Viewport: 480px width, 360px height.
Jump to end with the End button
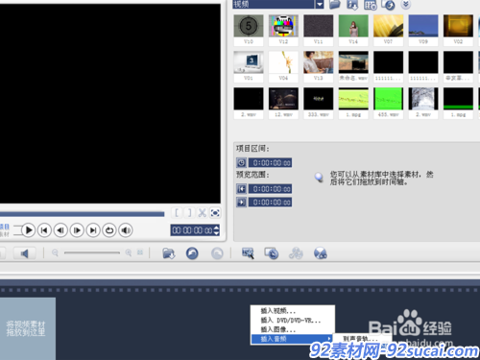point(93,230)
